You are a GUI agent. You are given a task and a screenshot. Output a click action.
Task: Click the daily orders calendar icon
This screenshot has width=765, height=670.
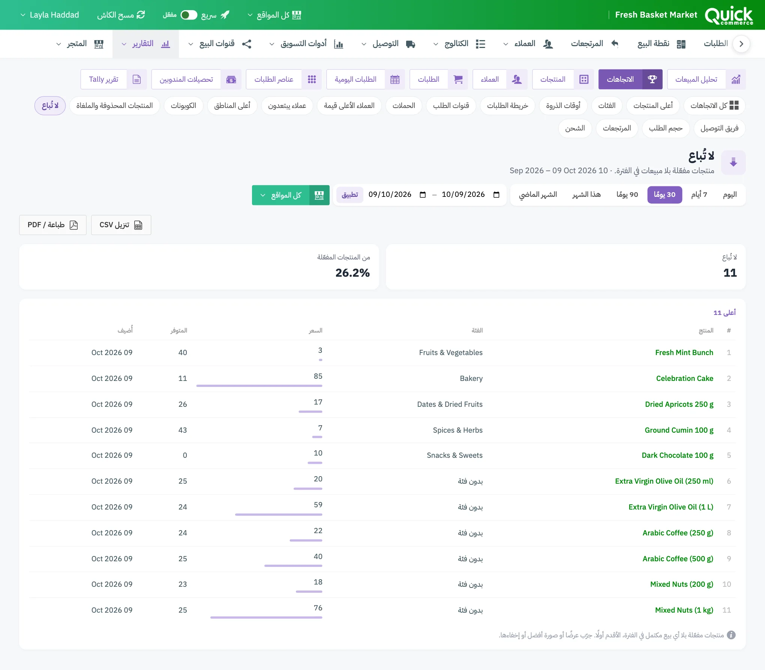pyautogui.click(x=395, y=79)
